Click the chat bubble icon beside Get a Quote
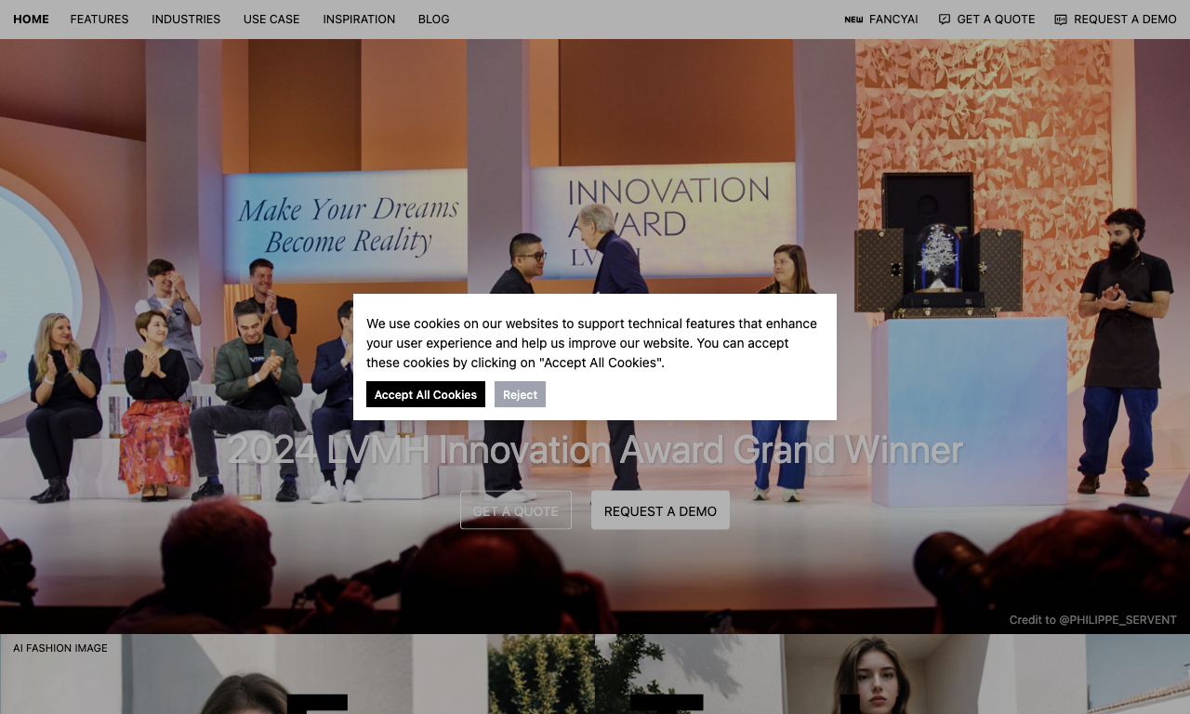The width and height of the screenshot is (1190, 714). (945, 20)
